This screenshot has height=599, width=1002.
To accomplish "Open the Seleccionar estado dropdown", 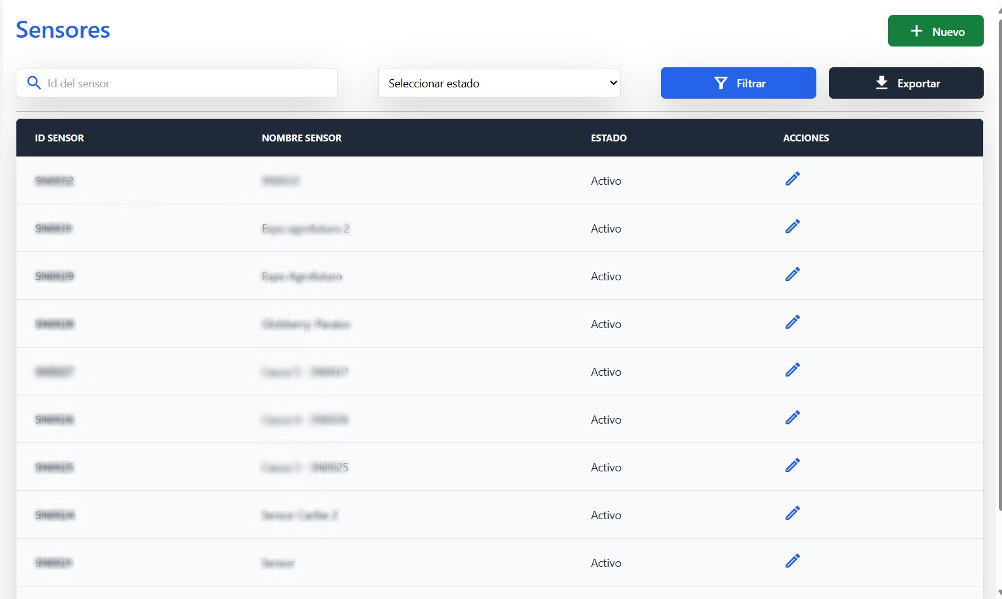I will 499,83.
